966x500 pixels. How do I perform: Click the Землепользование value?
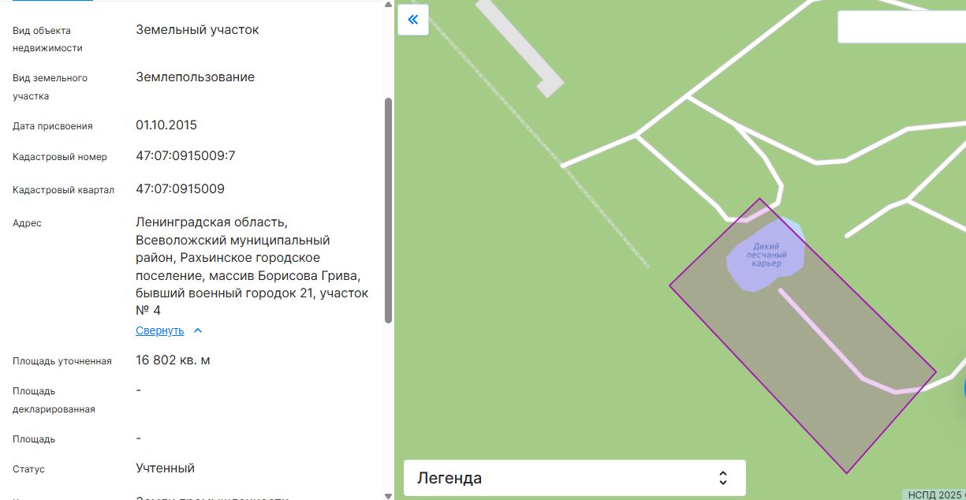(195, 77)
